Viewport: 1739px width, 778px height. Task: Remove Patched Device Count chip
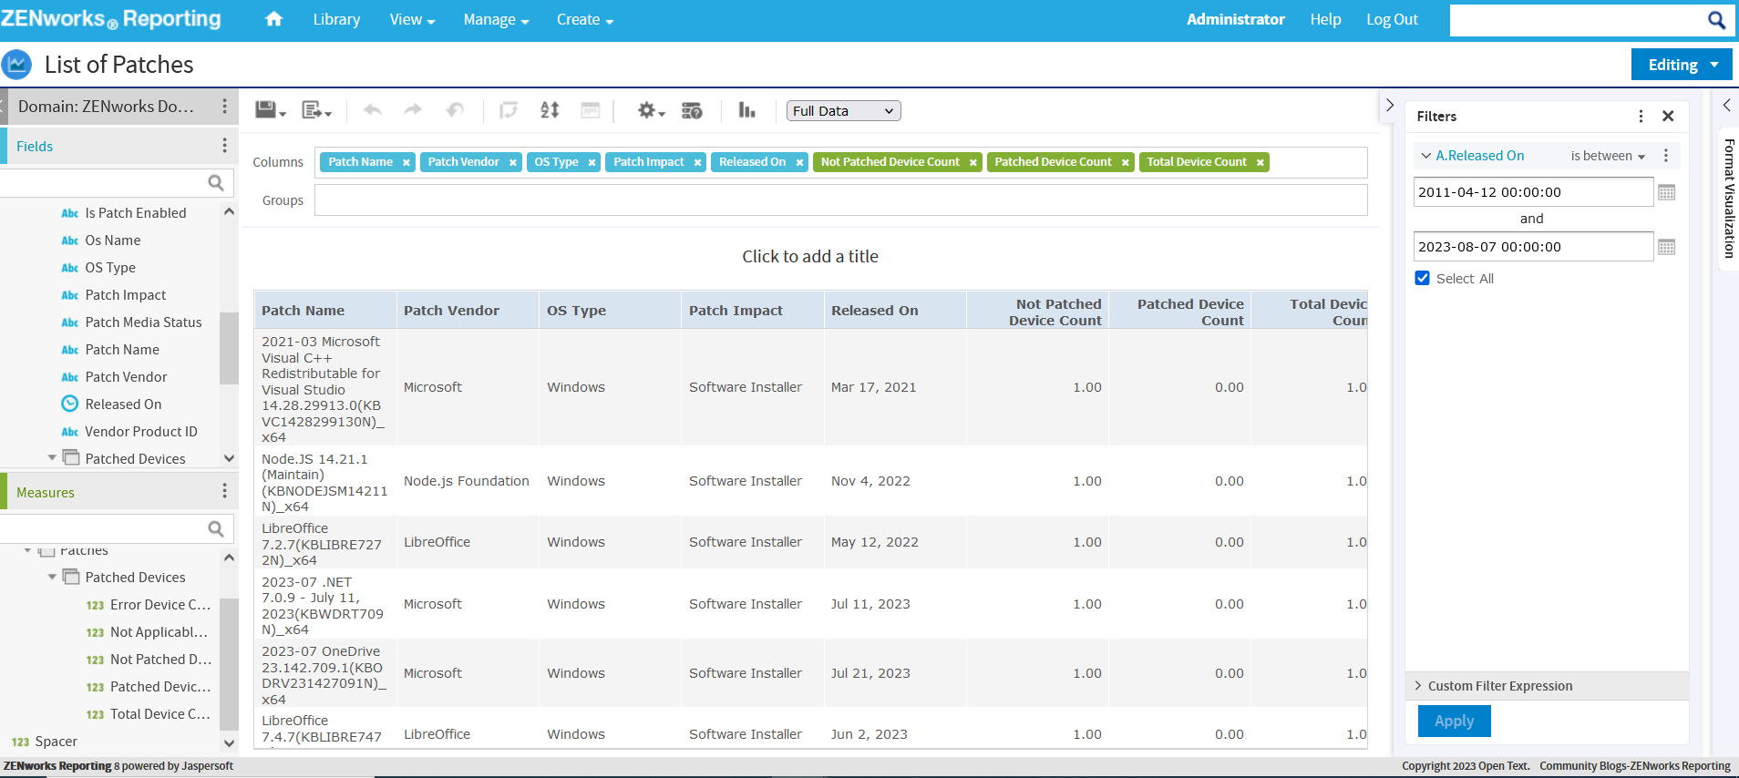coord(1126,162)
